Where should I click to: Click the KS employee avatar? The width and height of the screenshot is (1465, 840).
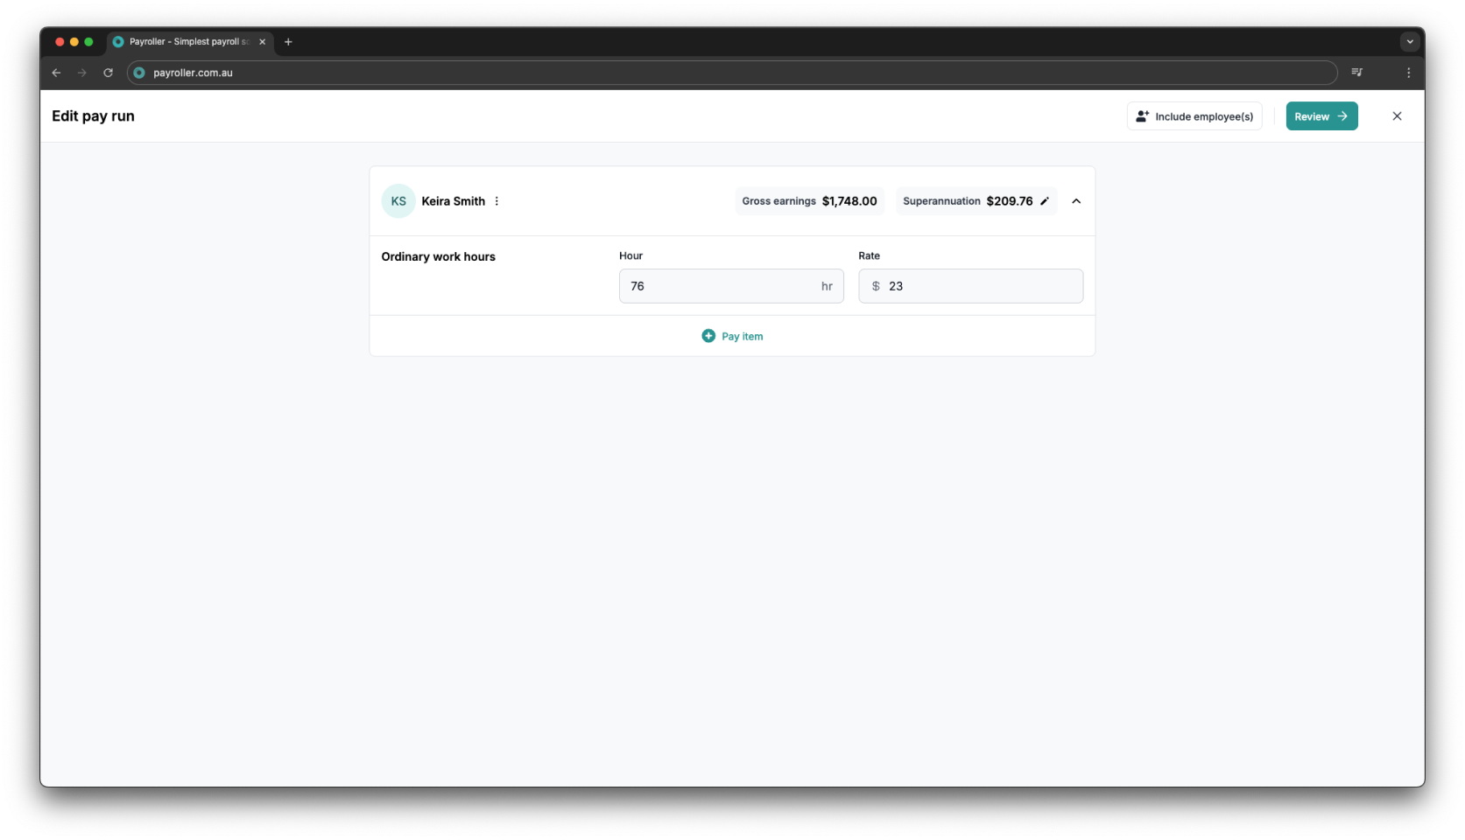398,200
